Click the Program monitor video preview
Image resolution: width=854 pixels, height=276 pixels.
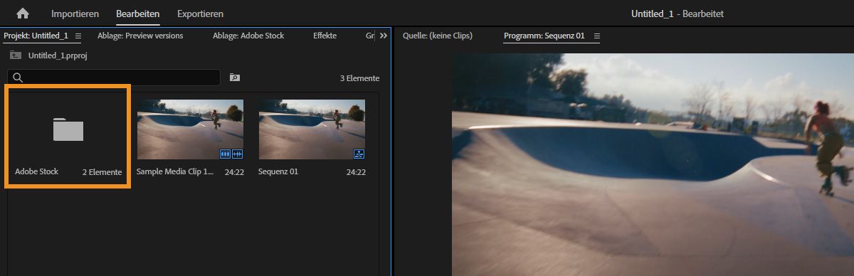click(653, 164)
